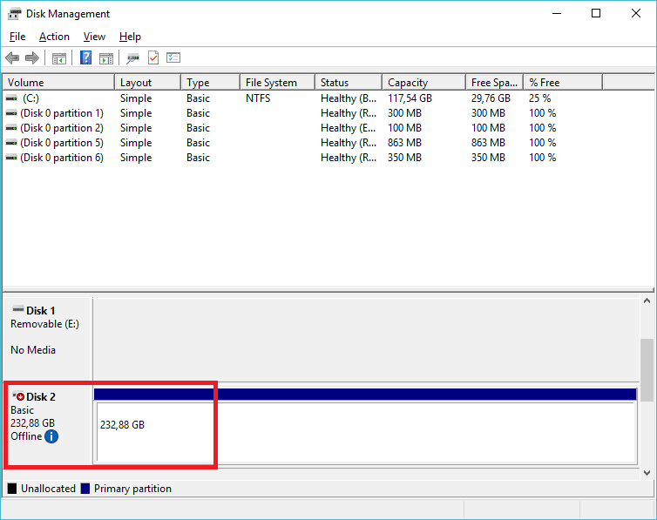The image size is (657, 520).
Task: Click the disk pane vertical scrollbar thumb
Action: tap(647, 369)
